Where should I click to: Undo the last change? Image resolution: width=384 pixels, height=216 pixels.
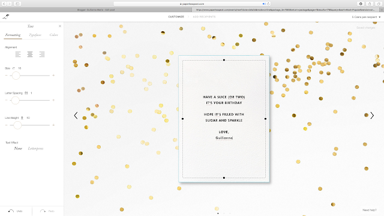tap(16, 211)
